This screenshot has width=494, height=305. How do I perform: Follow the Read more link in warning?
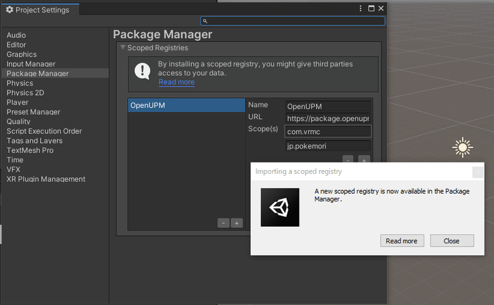(177, 82)
